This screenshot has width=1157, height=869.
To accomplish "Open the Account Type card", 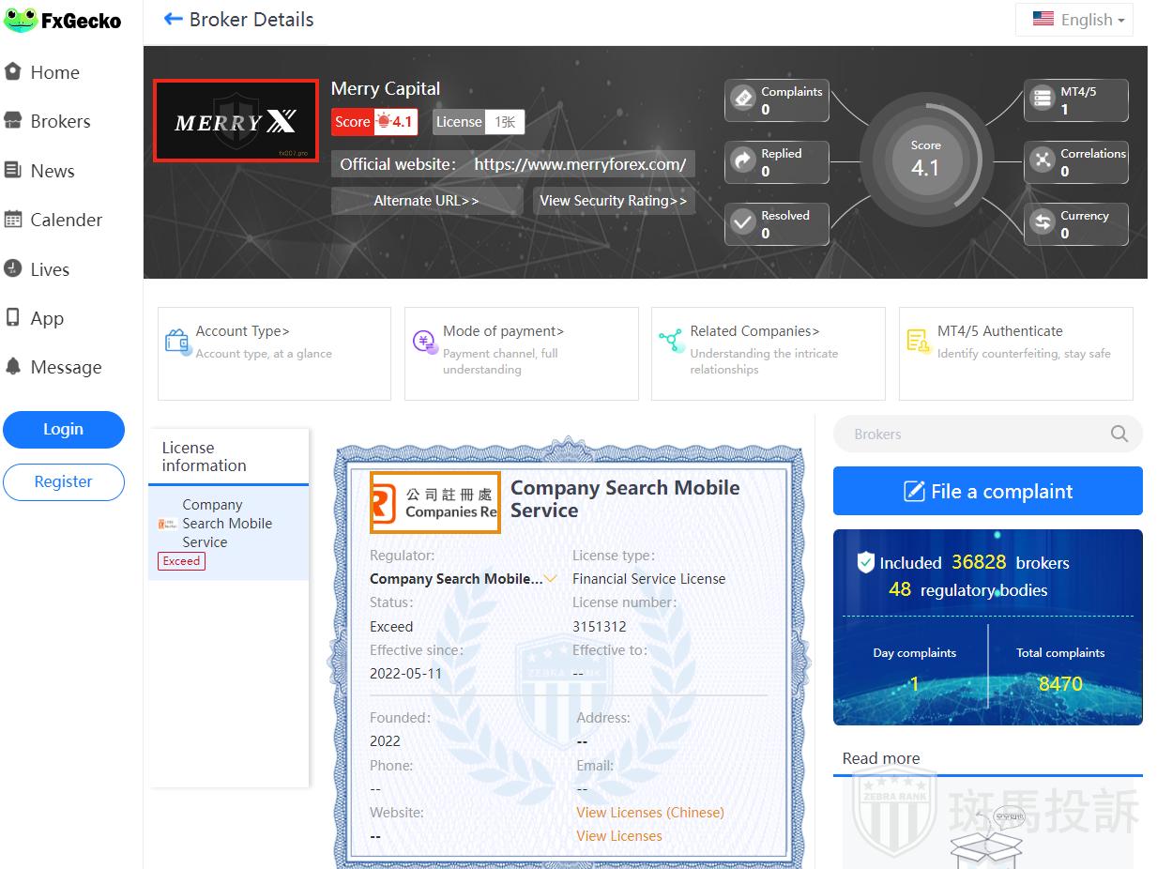I will coord(273,353).
